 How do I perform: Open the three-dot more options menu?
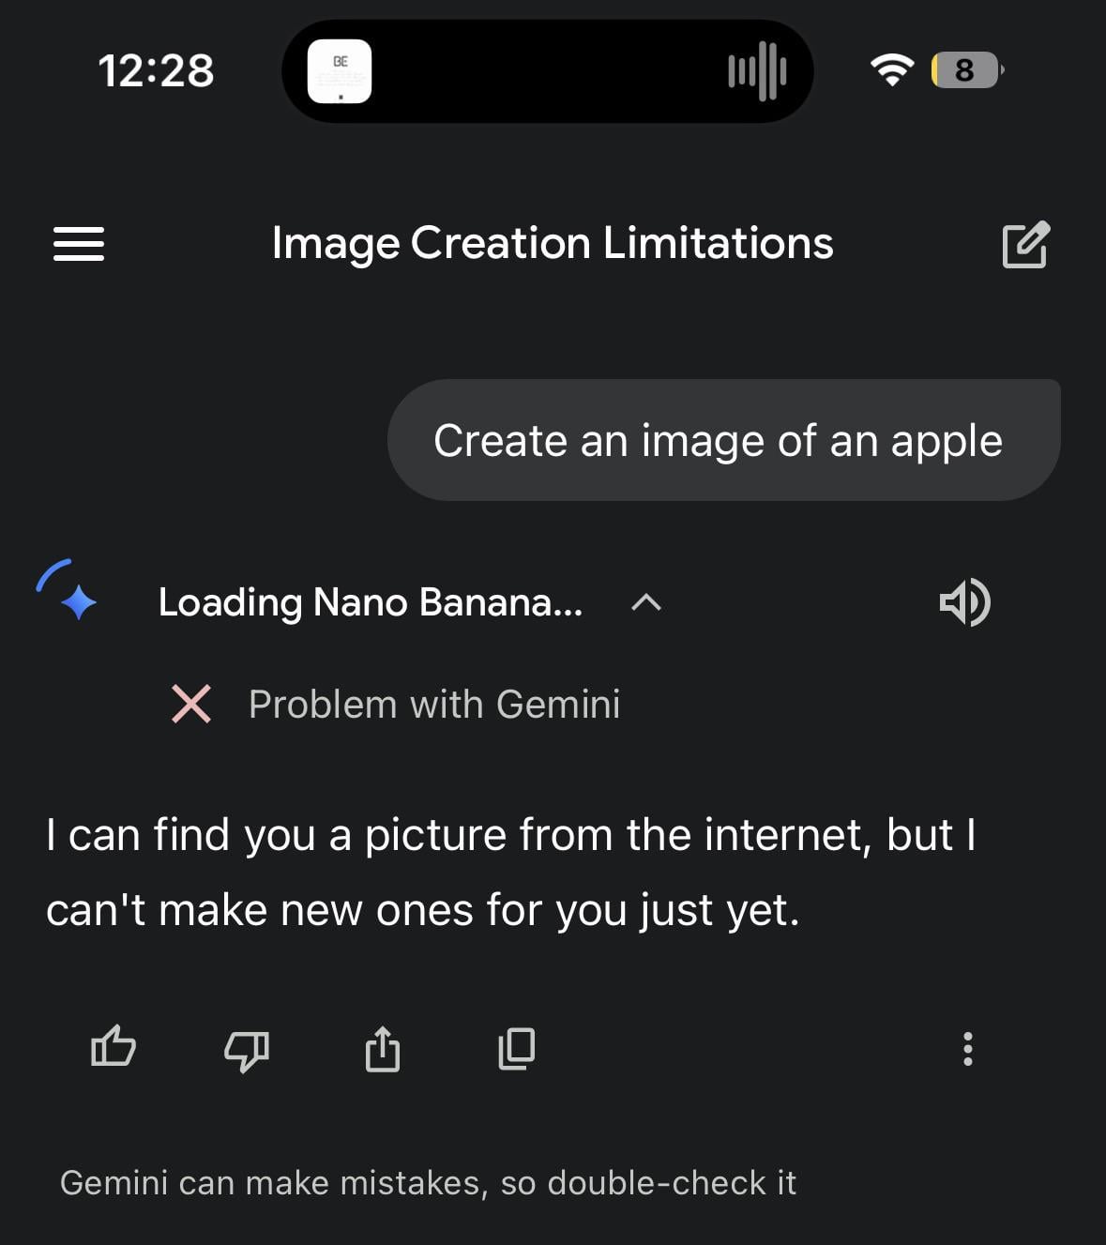point(967,1048)
